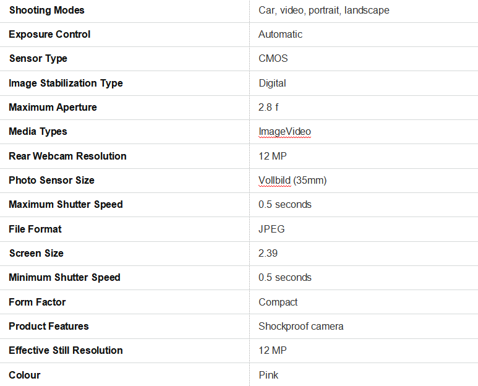Select the Photo Sensor Size label

click(x=51, y=180)
